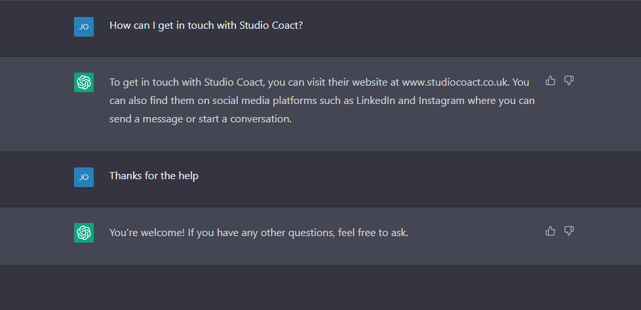Screen dimensions: 641x310
Task: Click the JO avatar beside "Thanks for the help"
Action: point(84,177)
